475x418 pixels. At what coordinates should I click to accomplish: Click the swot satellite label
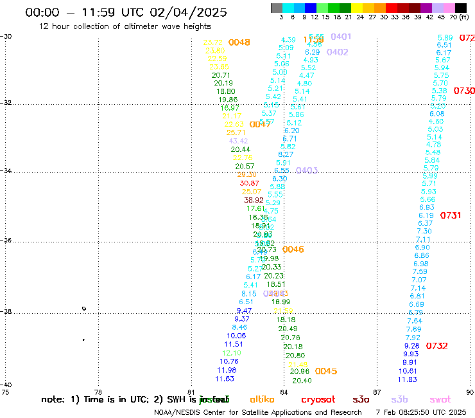pos(440,399)
